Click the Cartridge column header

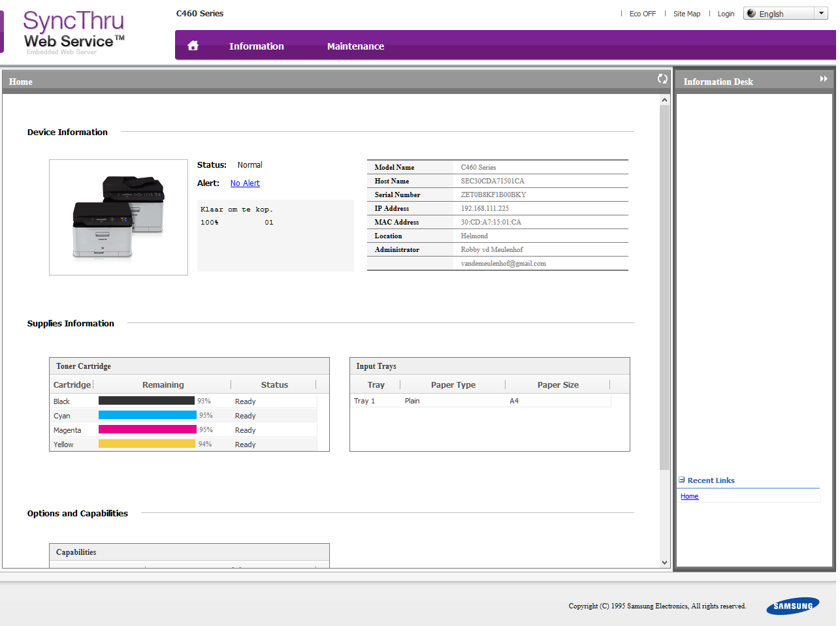pos(72,385)
